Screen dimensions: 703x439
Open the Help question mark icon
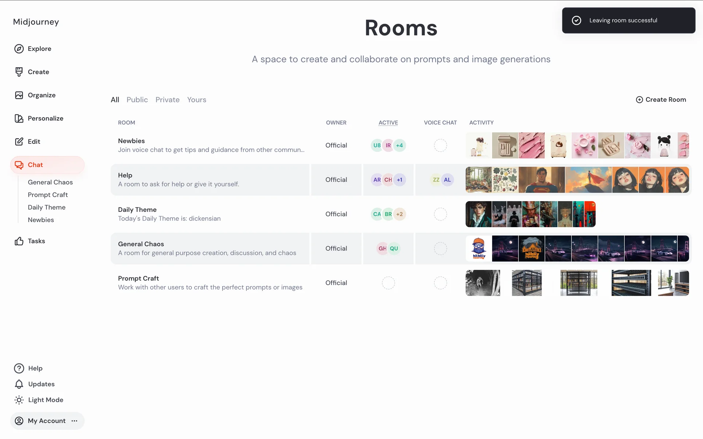pyautogui.click(x=19, y=368)
